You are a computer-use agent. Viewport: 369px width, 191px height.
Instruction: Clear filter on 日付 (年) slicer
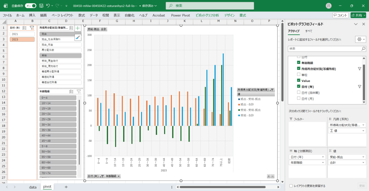[32, 28]
